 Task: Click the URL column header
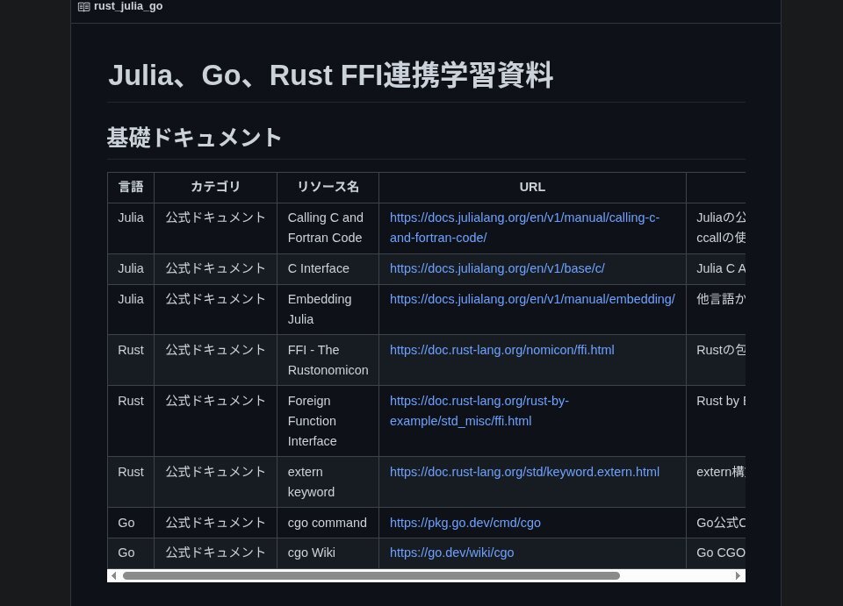coord(532,188)
